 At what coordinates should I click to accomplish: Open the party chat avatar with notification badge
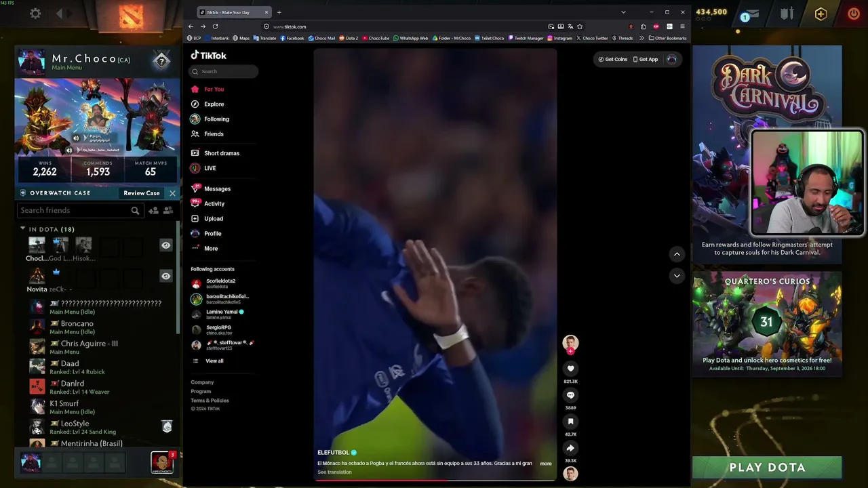pos(162,462)
